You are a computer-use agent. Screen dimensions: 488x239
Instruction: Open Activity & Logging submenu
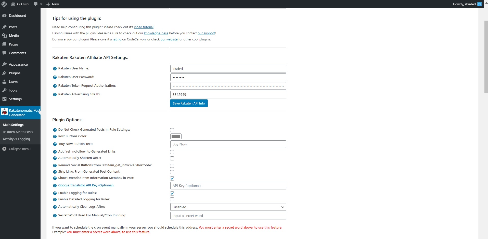(x=16, y=139)
